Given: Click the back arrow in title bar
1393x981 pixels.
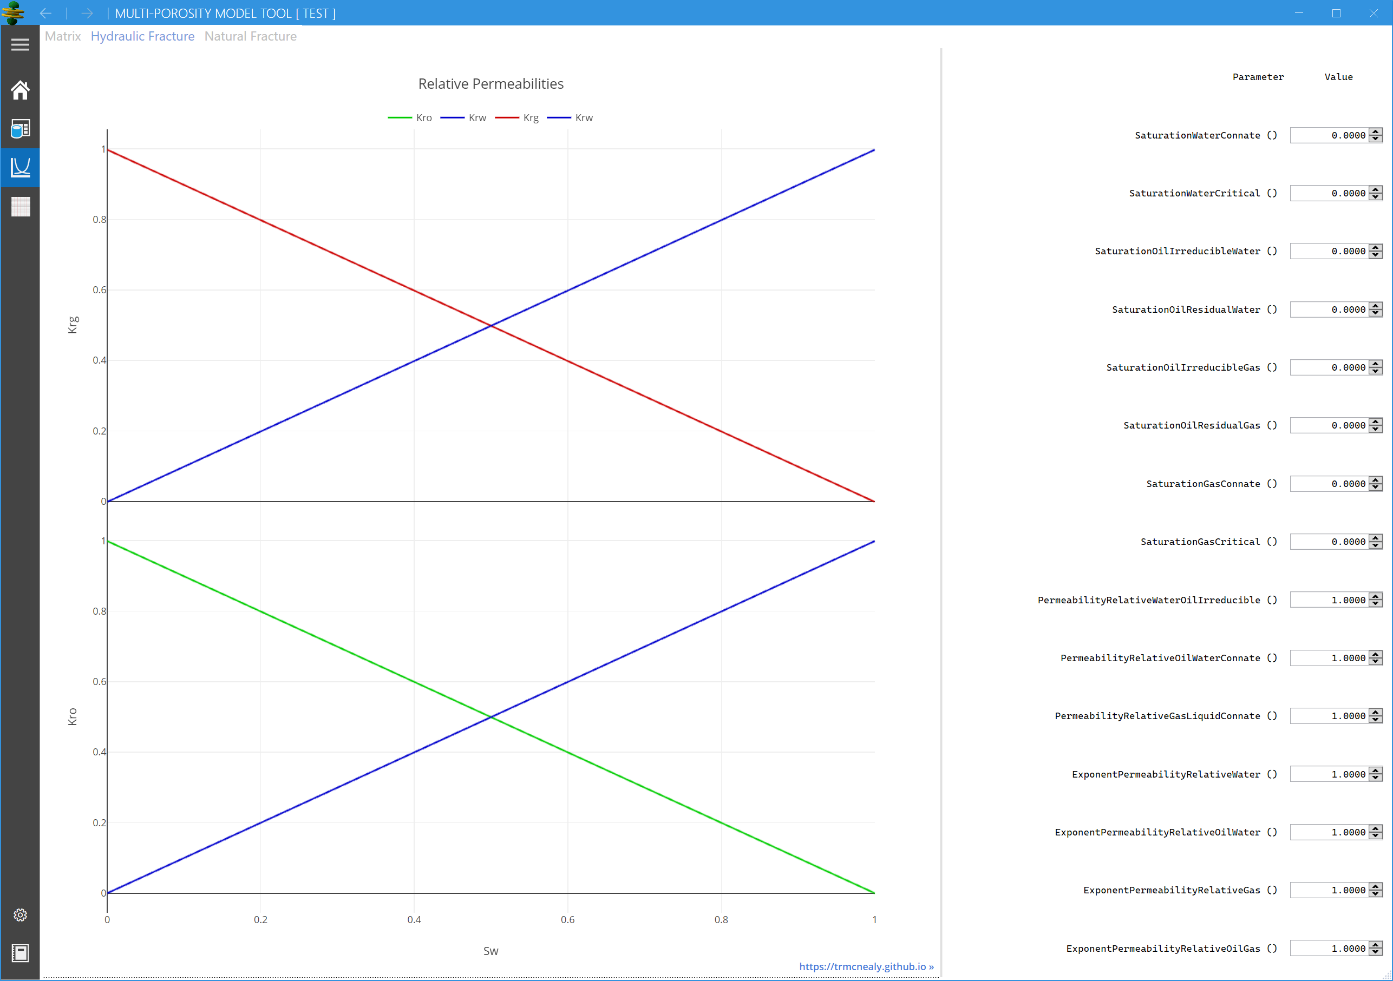Looking at the screenshot, I should (45, 14).
